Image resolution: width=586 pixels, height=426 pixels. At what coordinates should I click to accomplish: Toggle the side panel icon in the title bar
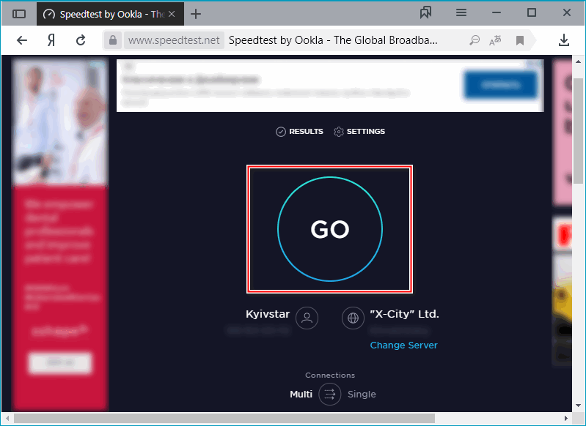point(19,14)
